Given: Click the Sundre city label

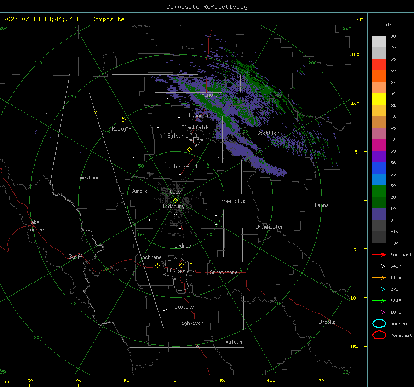Looking at the screenshot, I should pos(139,191).
